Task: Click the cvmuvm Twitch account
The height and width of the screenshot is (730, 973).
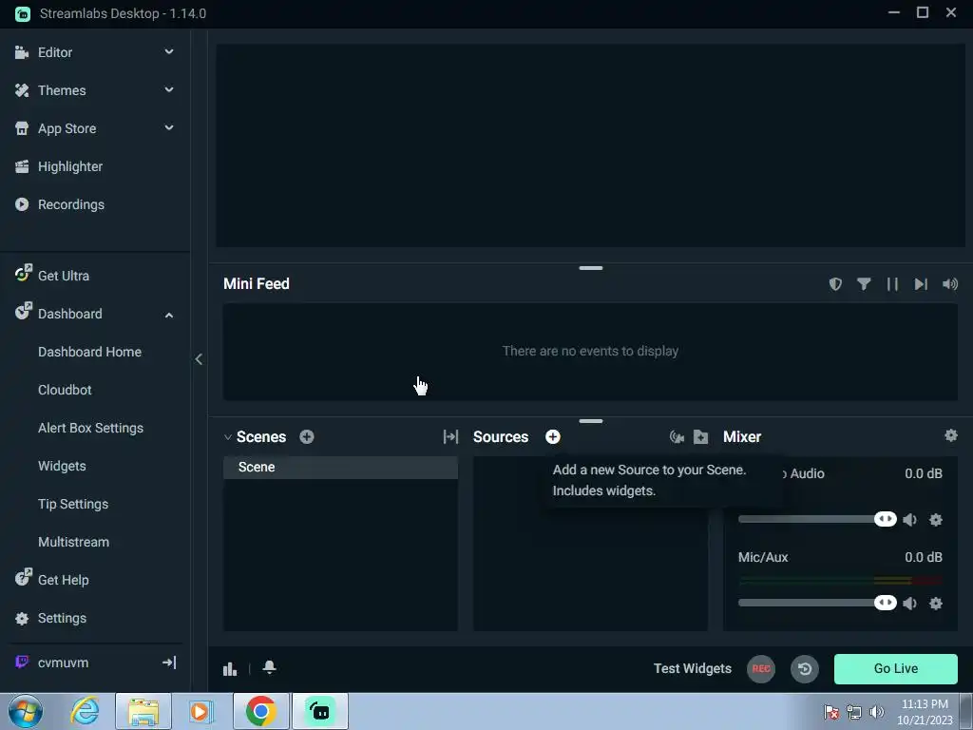Action: pos(63,663)
